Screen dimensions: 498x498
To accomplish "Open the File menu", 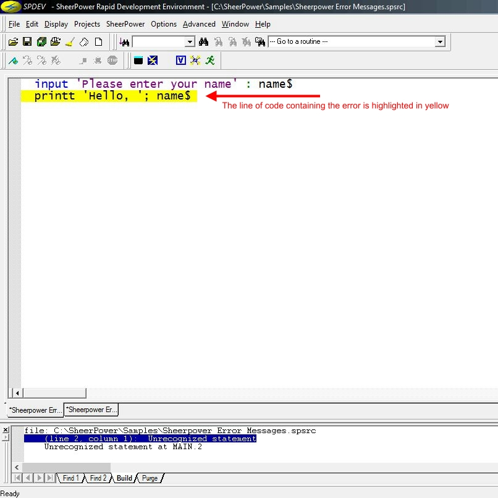I will (x=14, y=24).
